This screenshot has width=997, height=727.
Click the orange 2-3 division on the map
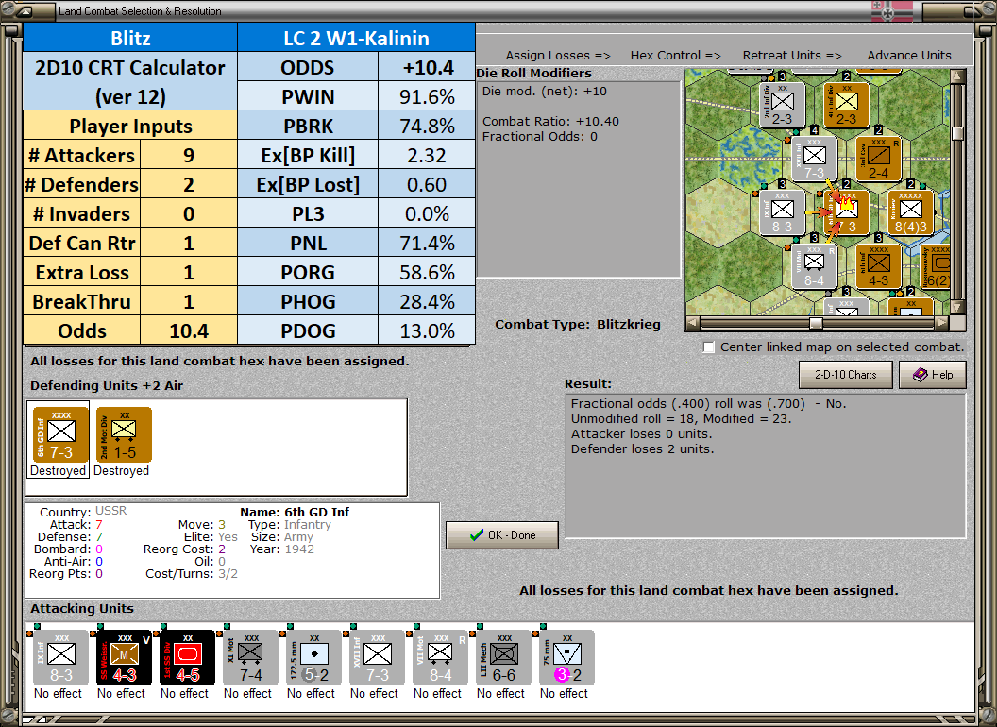coord(846,105)
